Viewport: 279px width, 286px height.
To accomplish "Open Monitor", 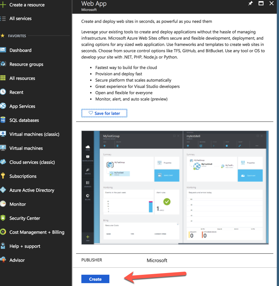I will point(18,204).
